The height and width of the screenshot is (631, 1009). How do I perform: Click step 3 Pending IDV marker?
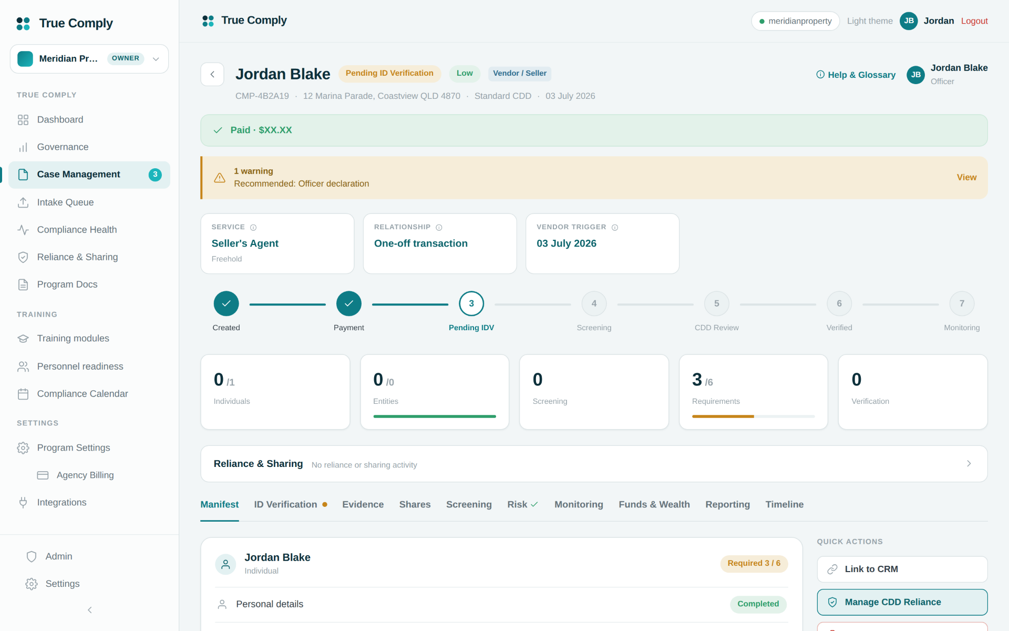click(471, 304)
